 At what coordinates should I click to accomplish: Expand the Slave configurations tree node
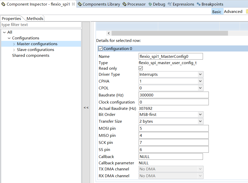(14, 50)
